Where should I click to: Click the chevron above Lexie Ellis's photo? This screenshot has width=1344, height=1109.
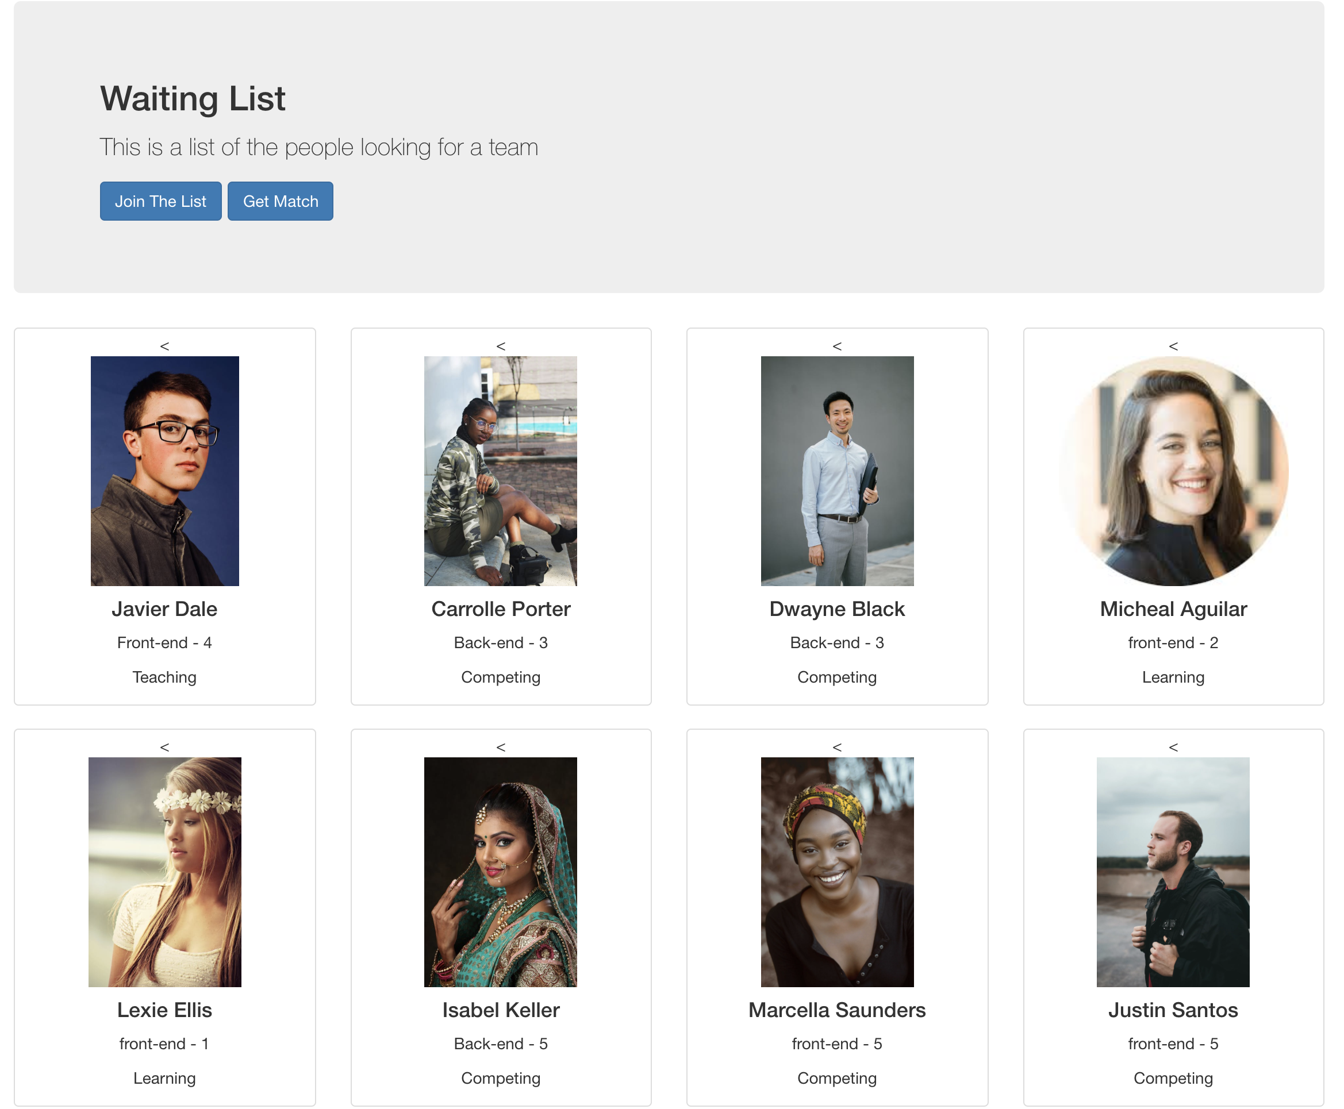pyautogui.click(x=164, y=747)
